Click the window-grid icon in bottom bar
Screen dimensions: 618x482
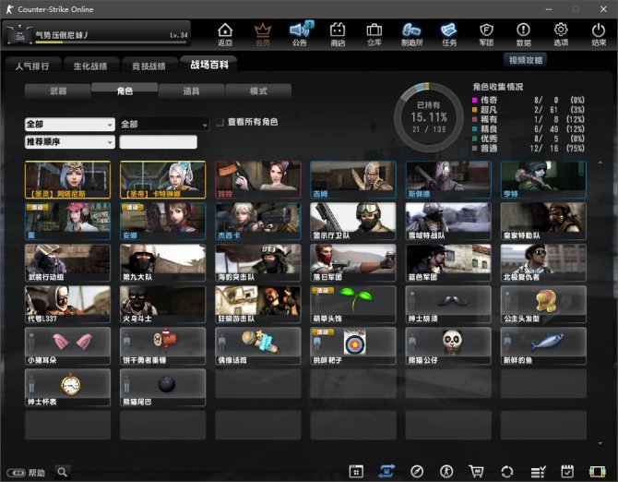[356, 471]
